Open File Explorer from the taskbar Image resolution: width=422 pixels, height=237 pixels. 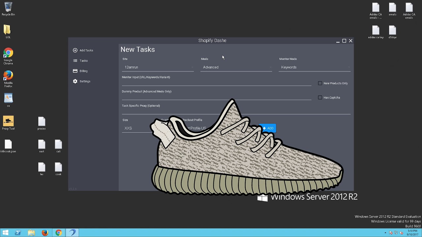pyautogui.click(x=31, y=233)
